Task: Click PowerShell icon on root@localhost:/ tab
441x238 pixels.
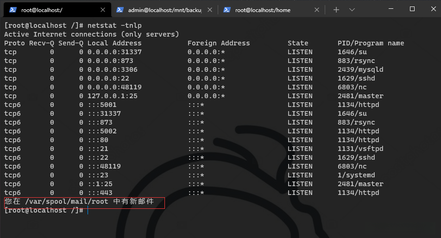Action: coord(13,10)
